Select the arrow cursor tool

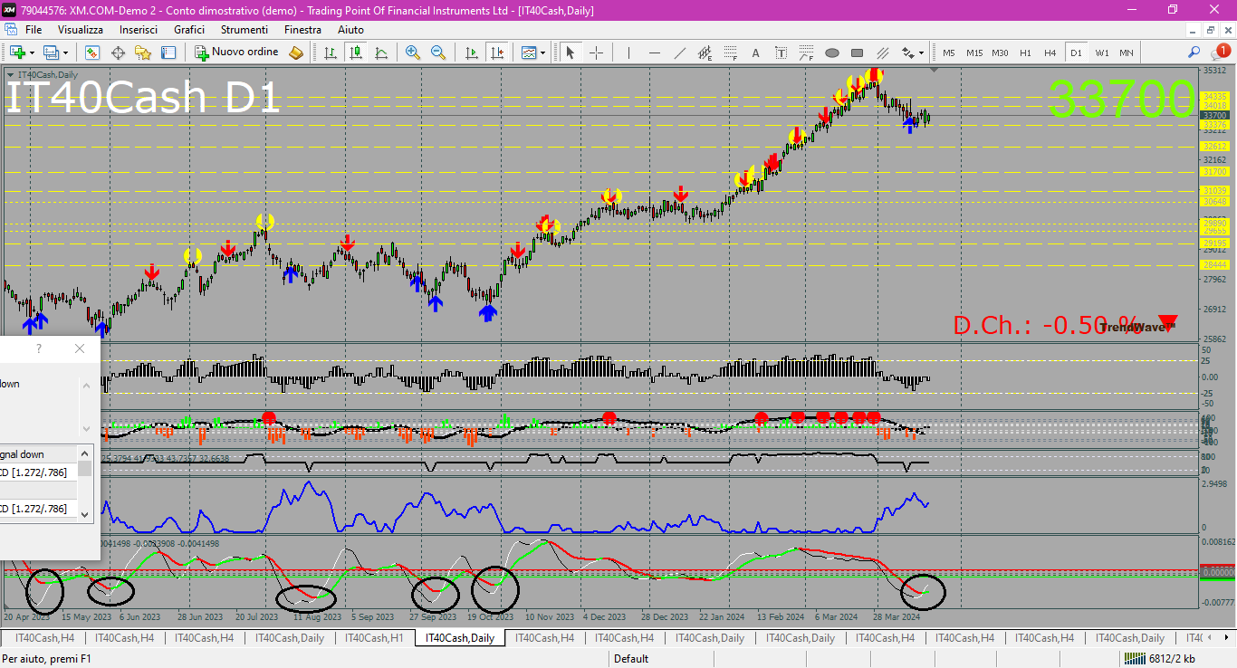[x=571, y=52]
